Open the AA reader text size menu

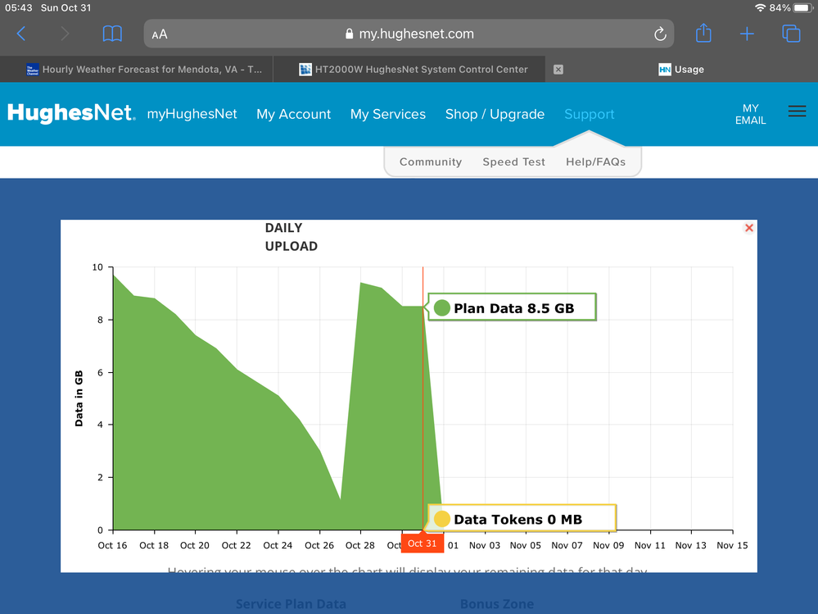[160, 34]
